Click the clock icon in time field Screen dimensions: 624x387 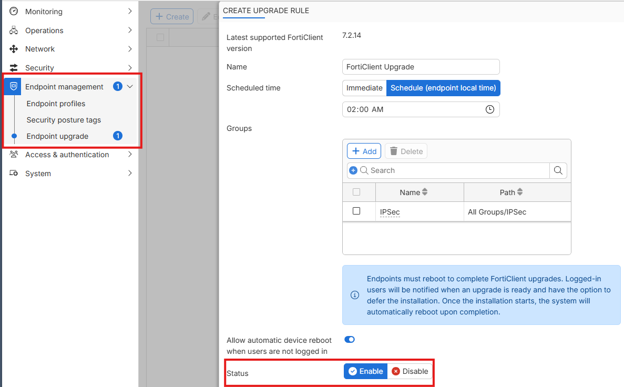point(490,109)
